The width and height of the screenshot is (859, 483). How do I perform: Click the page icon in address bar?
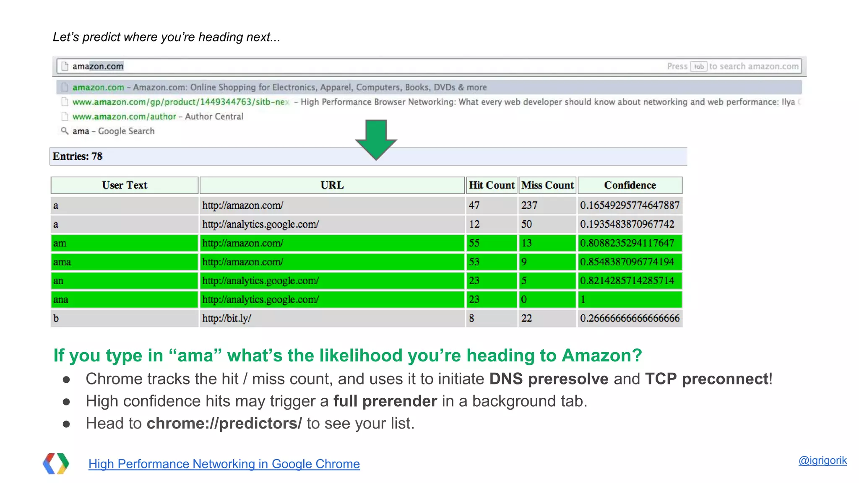(65, 66)
